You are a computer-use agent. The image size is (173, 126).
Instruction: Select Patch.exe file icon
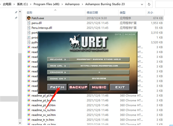(29, 18)
